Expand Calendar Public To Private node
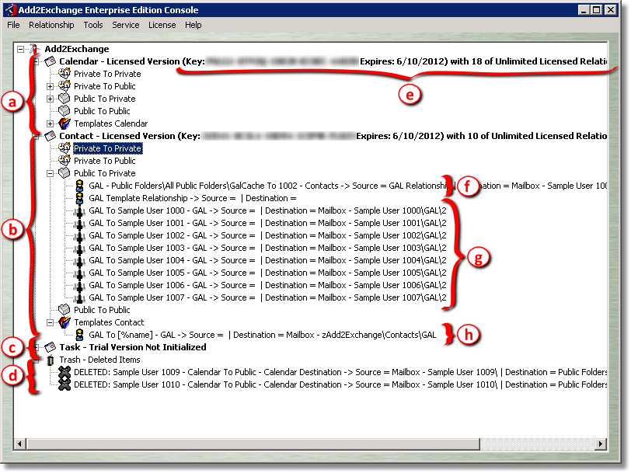631x473 pixels. 50,99
